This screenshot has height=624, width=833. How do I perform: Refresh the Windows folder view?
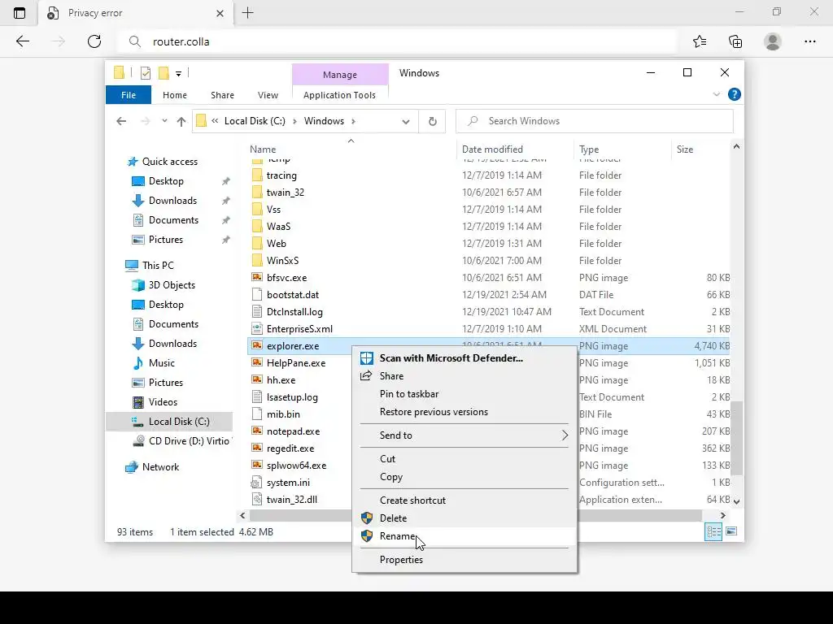point(433,122)
